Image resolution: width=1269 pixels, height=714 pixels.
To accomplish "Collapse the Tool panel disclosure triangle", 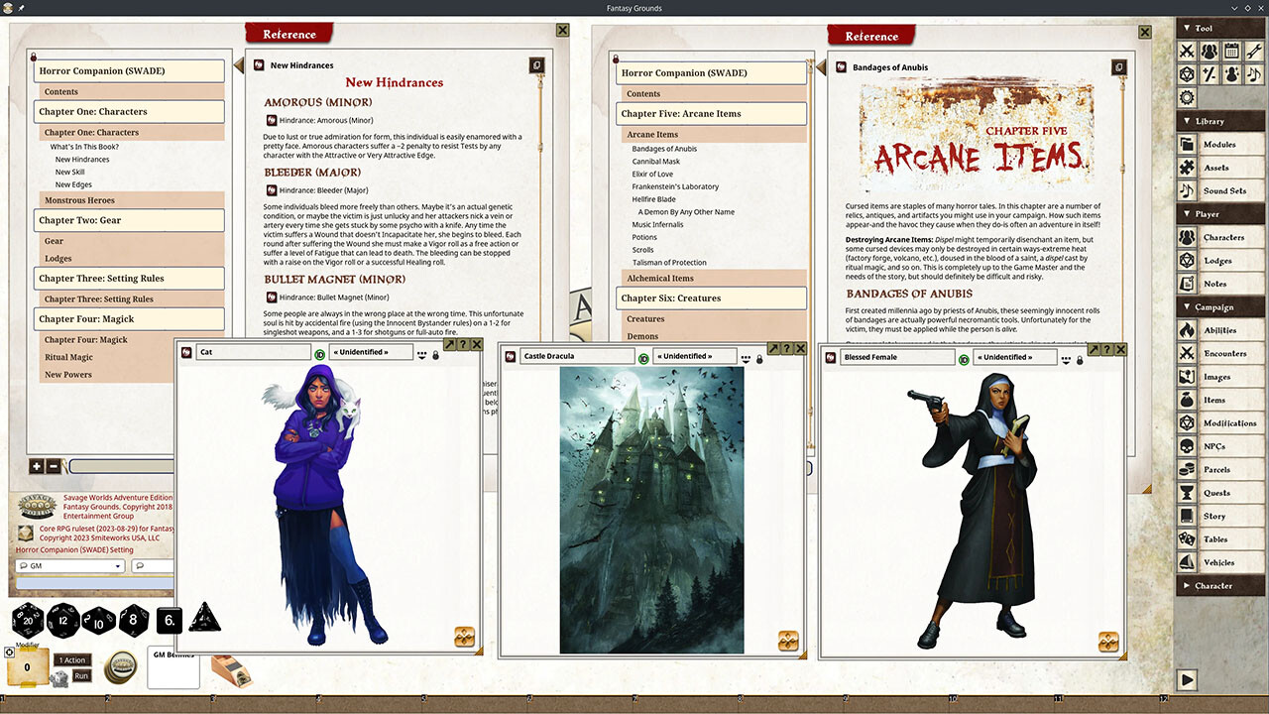I will point(1187,28).
